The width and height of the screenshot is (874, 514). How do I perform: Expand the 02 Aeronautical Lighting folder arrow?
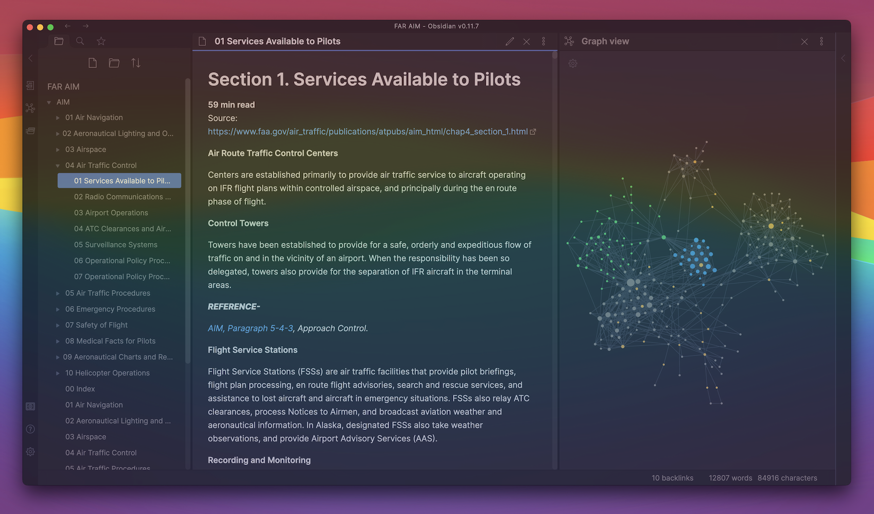tap(58, 133)
